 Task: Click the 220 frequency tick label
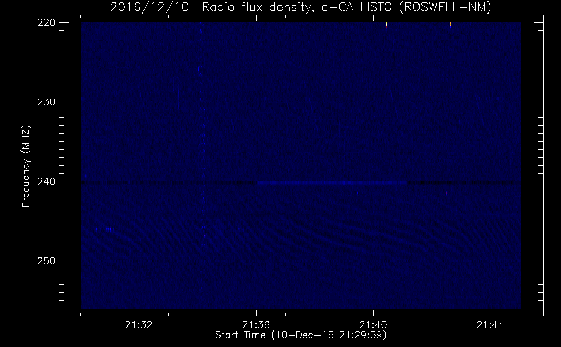46,22
